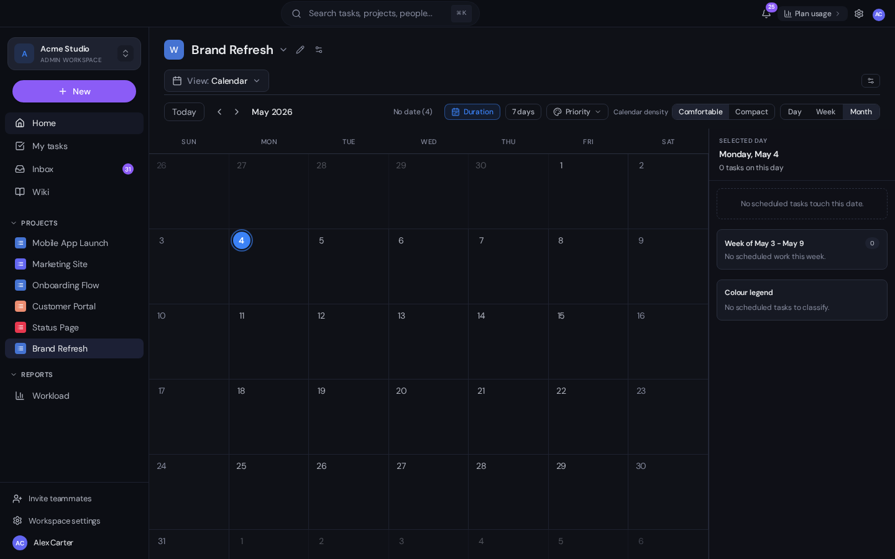Select Compact calendar density

[751, 112]
